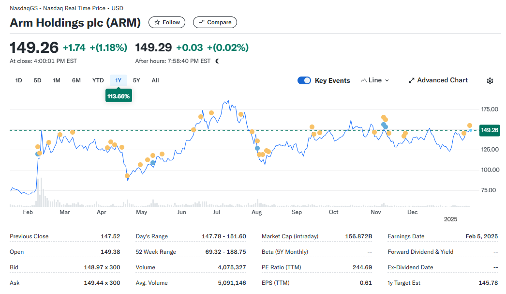Click the key event marker near the 90 low in late April
The image size is (506, 294).
click(x=127, y=176)
